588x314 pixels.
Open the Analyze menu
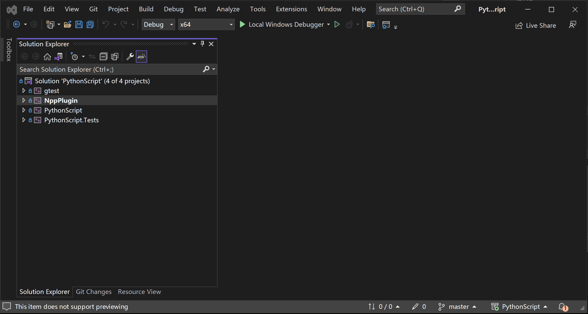coord(228,9)
